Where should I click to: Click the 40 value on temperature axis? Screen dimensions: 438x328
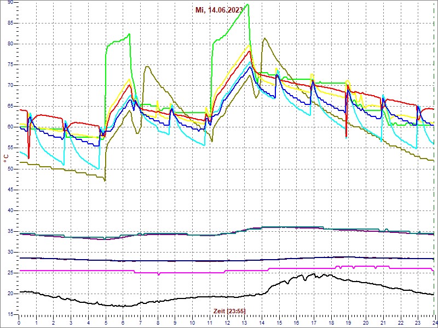tap(10, 210)
